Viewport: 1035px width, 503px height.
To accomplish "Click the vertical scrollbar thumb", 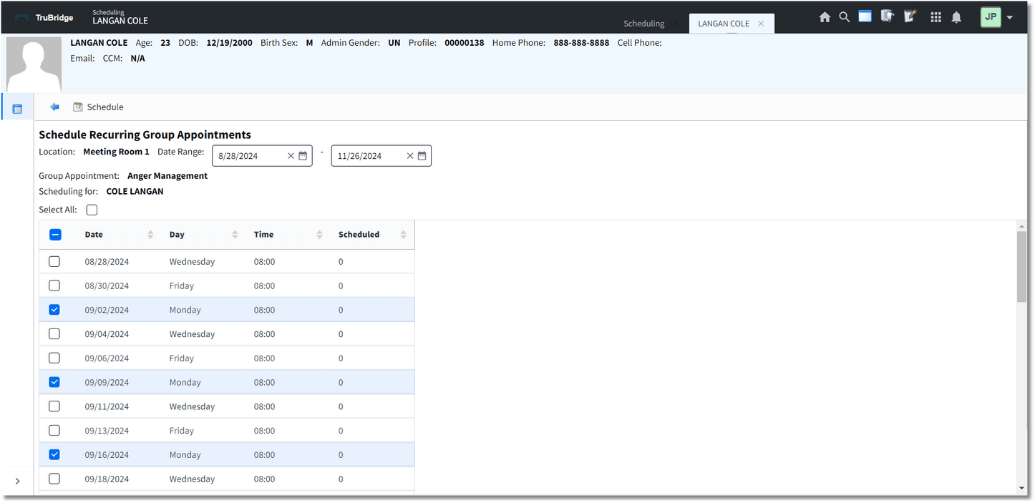I will coord(1021,266).
